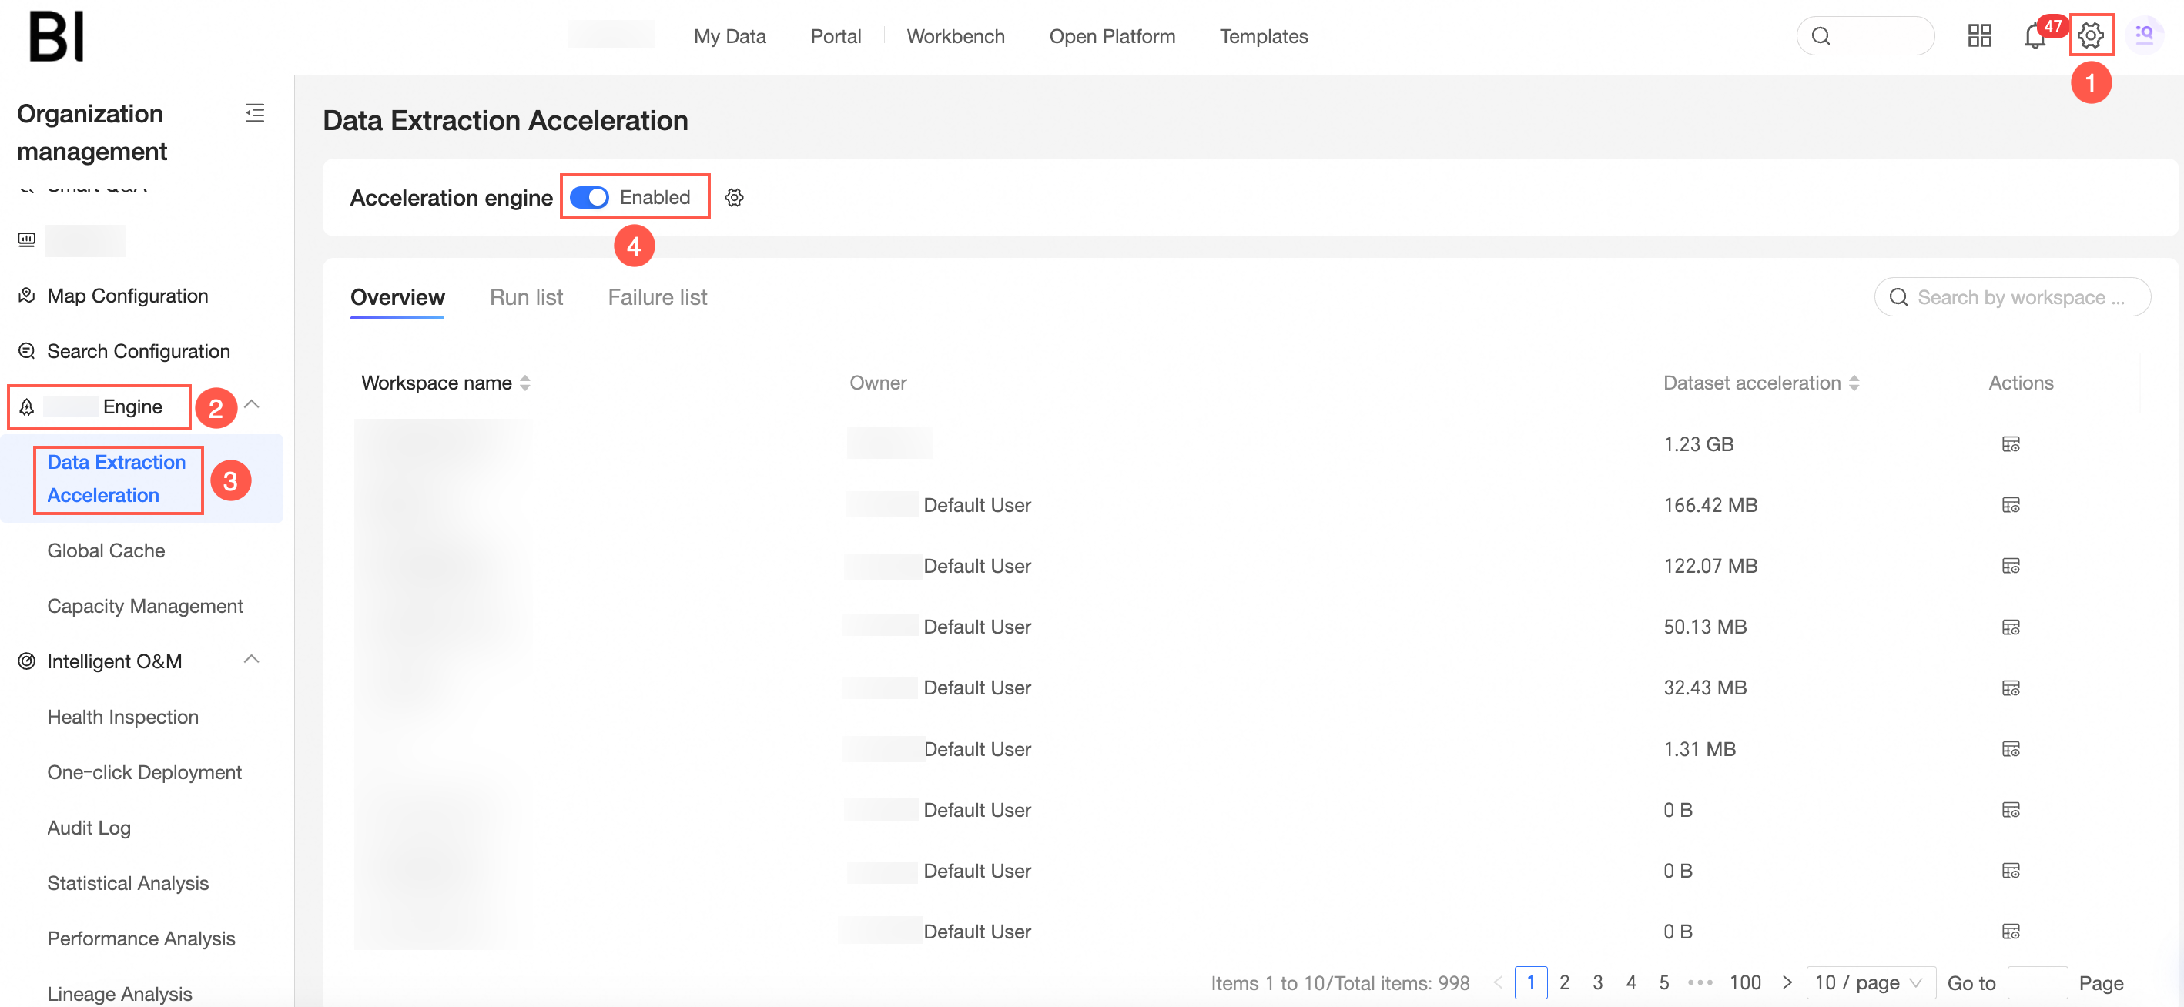Switch to the Run list tab
The width and height of the screenshot is (2184, 1007).
click(x=526, y=297)
